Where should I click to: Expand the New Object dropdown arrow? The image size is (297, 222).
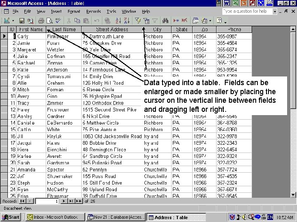(x=210, y=21)
